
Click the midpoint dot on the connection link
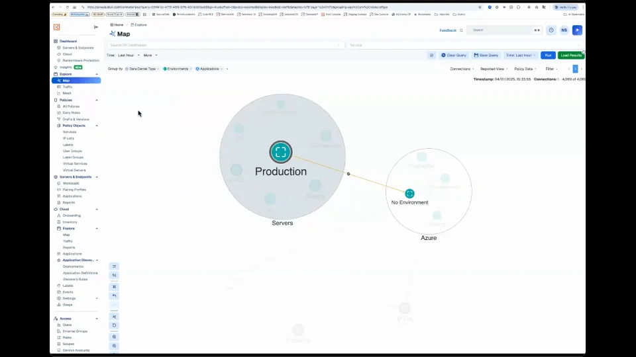[x=348, y=174]
